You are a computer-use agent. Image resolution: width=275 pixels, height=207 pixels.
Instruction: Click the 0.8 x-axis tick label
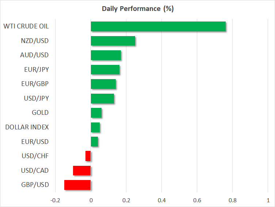point(232,200)
